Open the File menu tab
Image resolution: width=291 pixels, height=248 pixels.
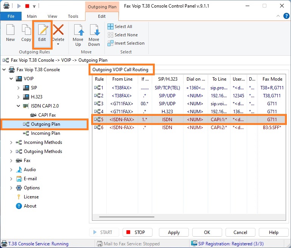point(11,16)
